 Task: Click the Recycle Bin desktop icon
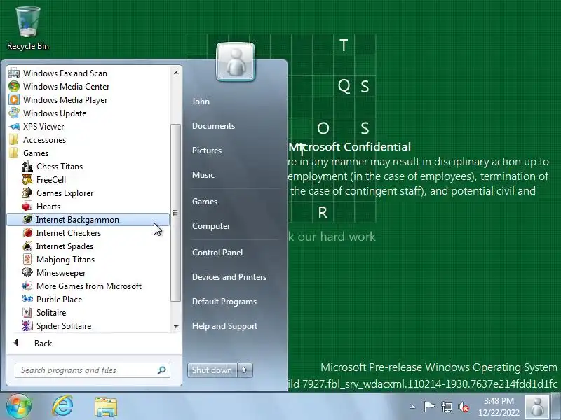[x=28, y=28]
